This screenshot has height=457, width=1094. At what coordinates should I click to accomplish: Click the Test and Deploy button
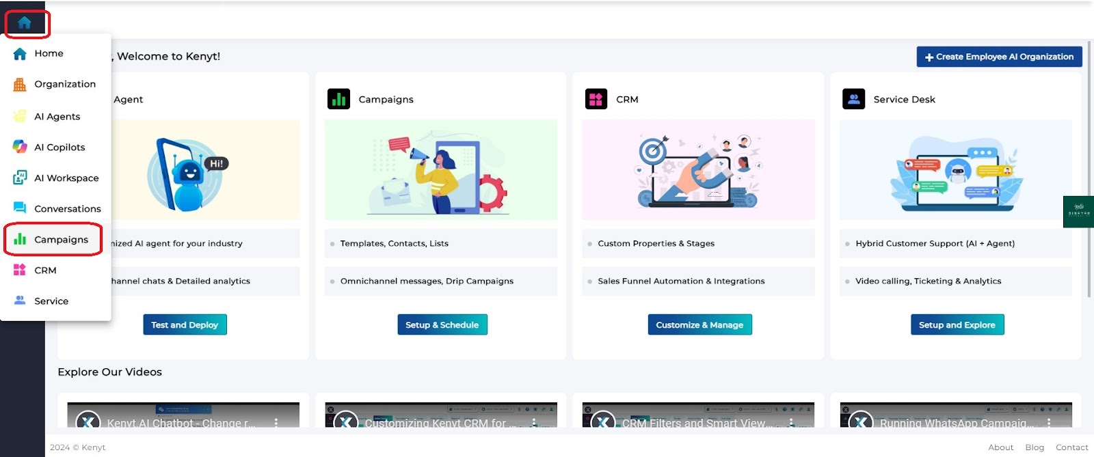(185, 324)
